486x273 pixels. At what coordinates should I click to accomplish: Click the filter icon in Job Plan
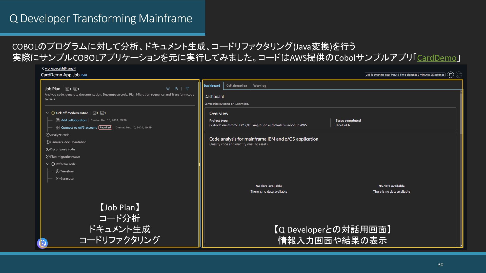(x=187, y=89)
